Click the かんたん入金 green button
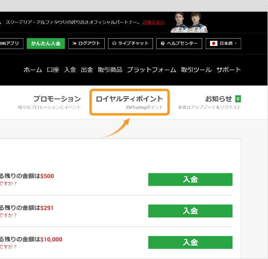268x259 pixels. pos(46,43)
